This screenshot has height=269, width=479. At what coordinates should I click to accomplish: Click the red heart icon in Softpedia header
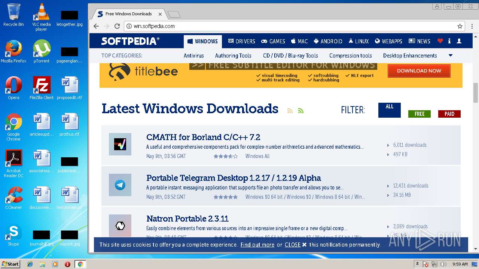(x=440, y=41)
